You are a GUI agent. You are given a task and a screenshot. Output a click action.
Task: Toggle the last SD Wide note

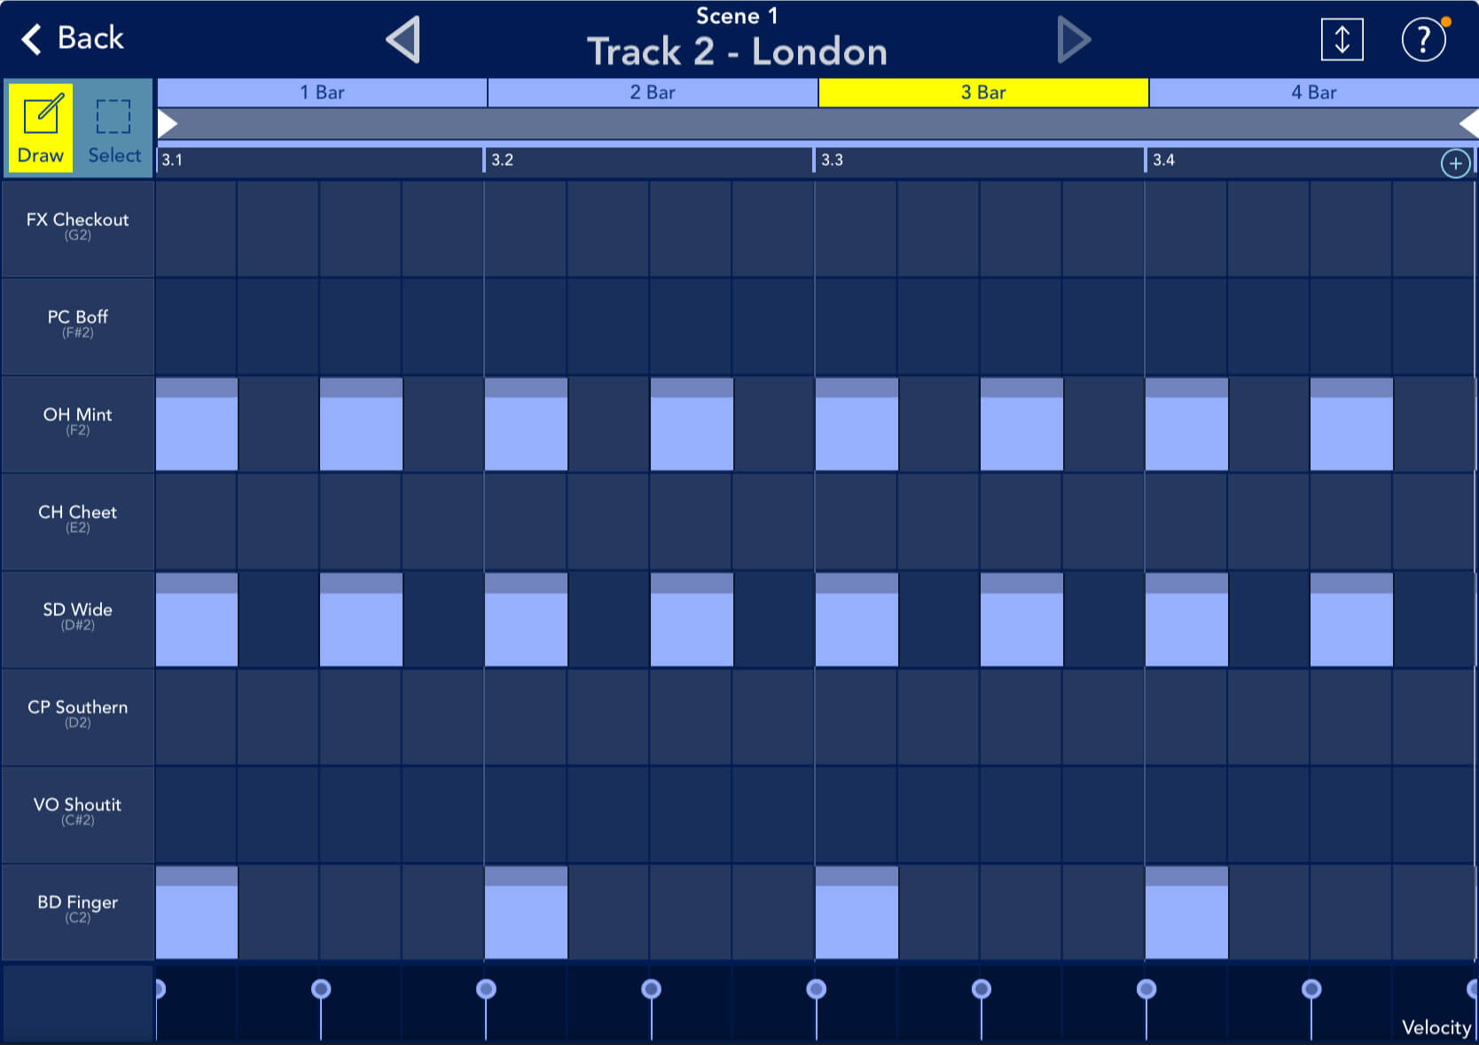[x=1351, y=620]
